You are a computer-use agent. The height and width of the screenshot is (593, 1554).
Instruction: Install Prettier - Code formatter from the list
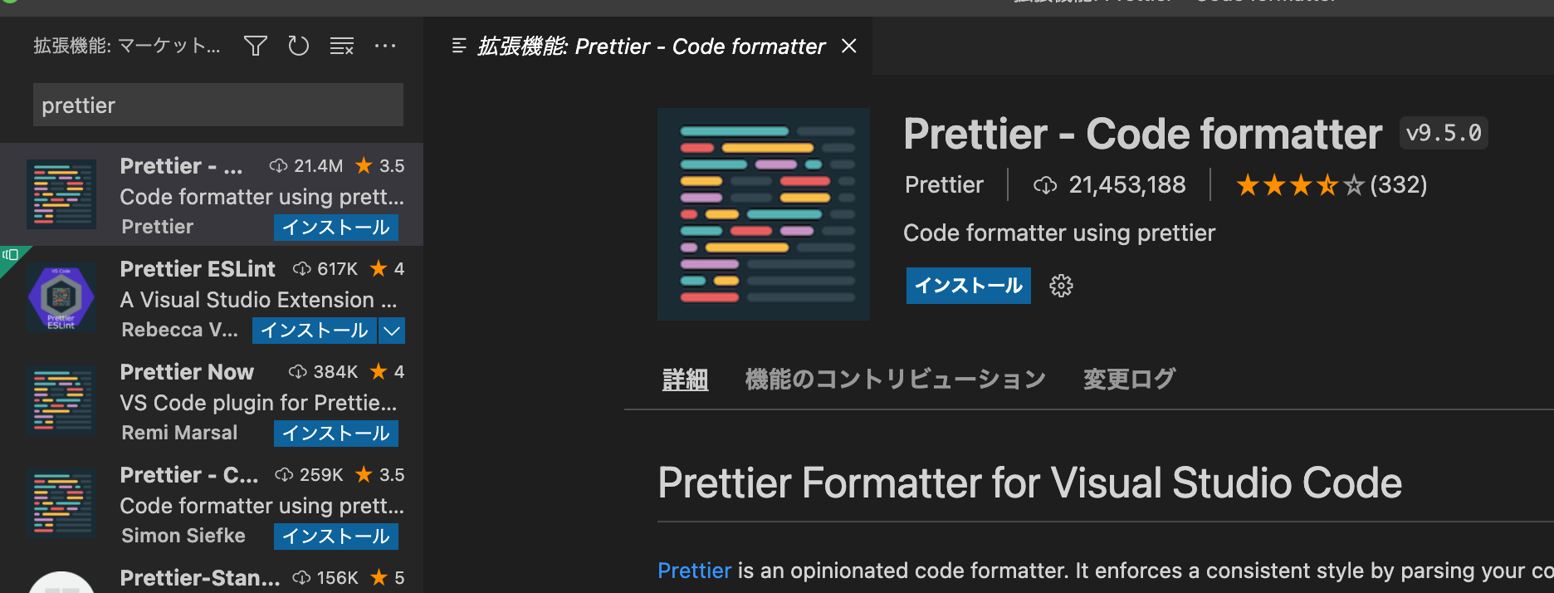(336, 228)
